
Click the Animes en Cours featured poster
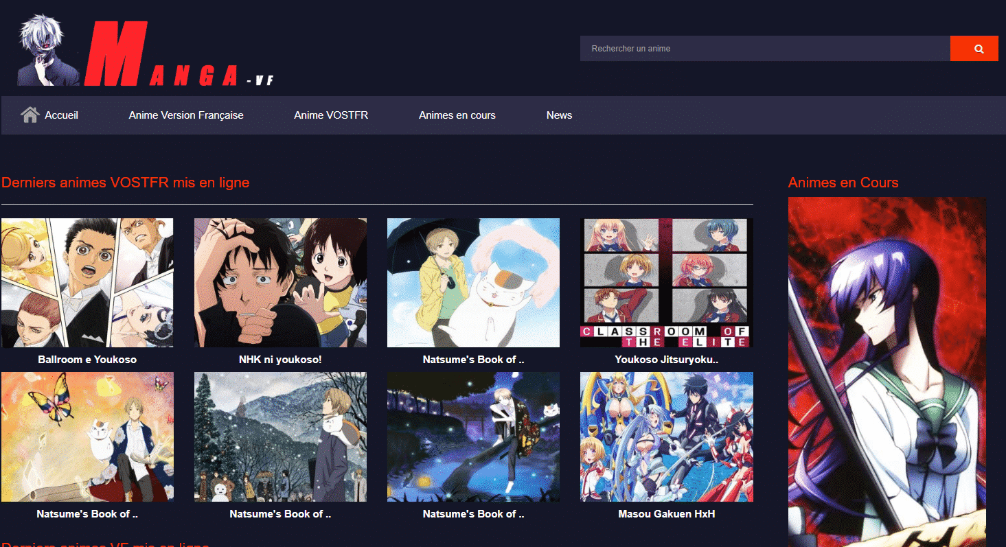pyautogui.click(x=887, y=371)
